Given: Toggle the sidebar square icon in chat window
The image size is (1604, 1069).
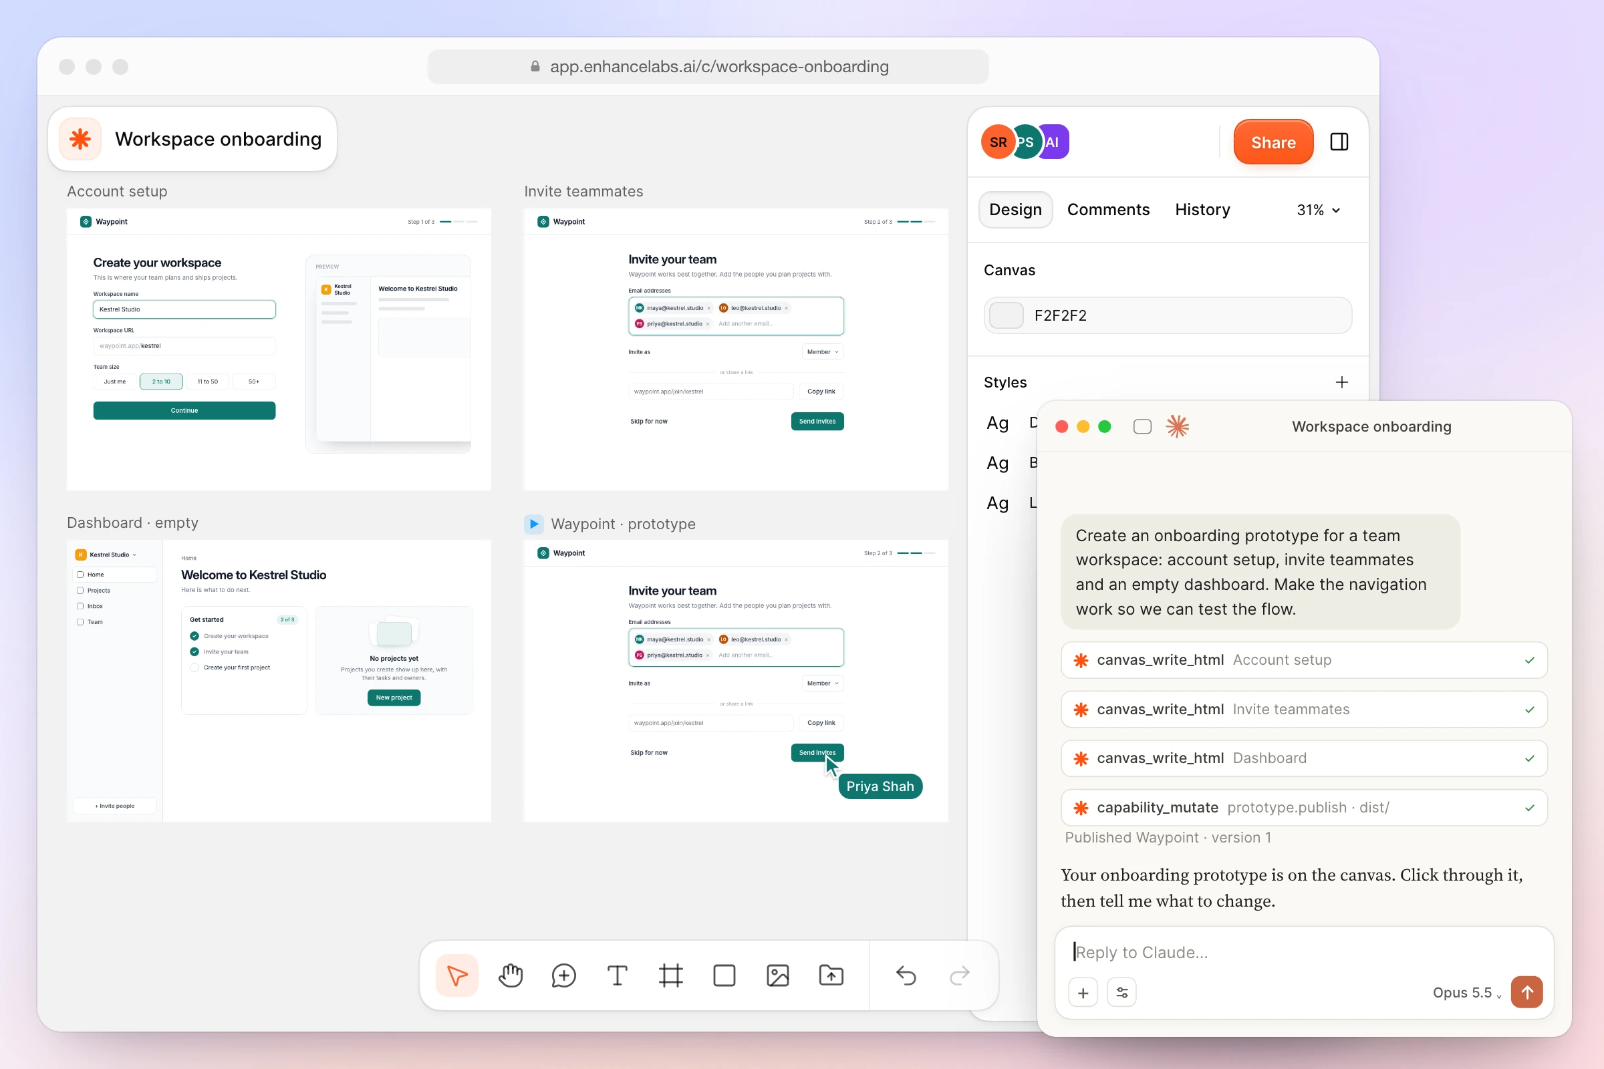Looking at the screenshot, I should pos(1142,427).
